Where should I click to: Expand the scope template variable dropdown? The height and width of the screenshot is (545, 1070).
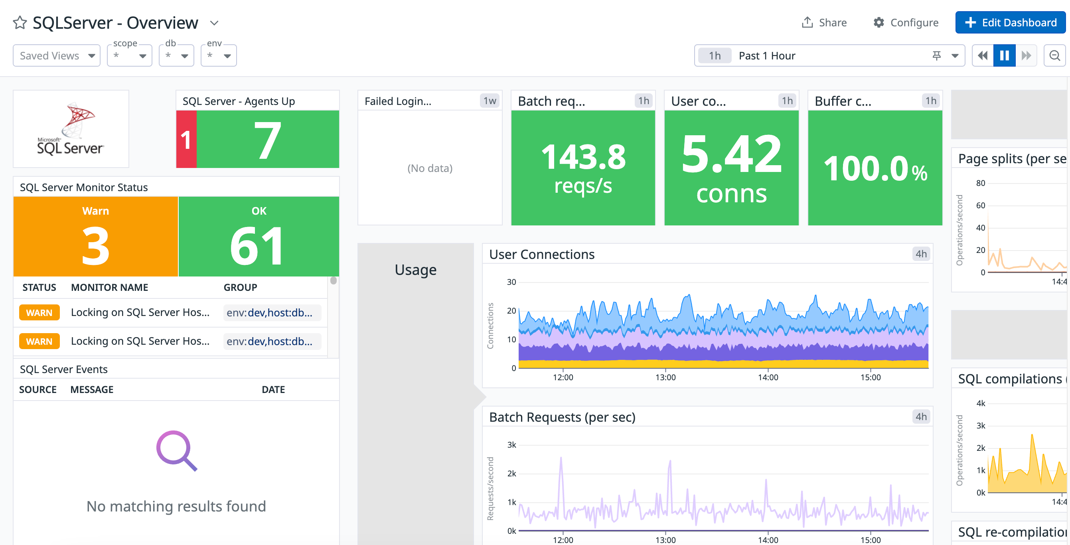130,56
